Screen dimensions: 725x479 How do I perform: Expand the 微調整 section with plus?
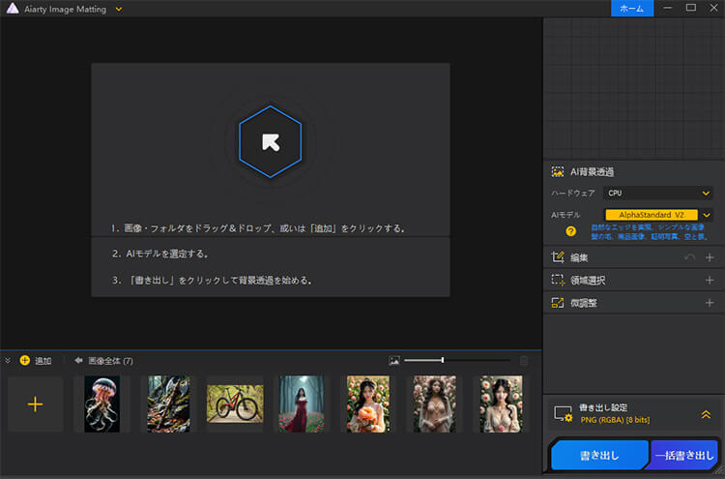click(x=710, y=303)
